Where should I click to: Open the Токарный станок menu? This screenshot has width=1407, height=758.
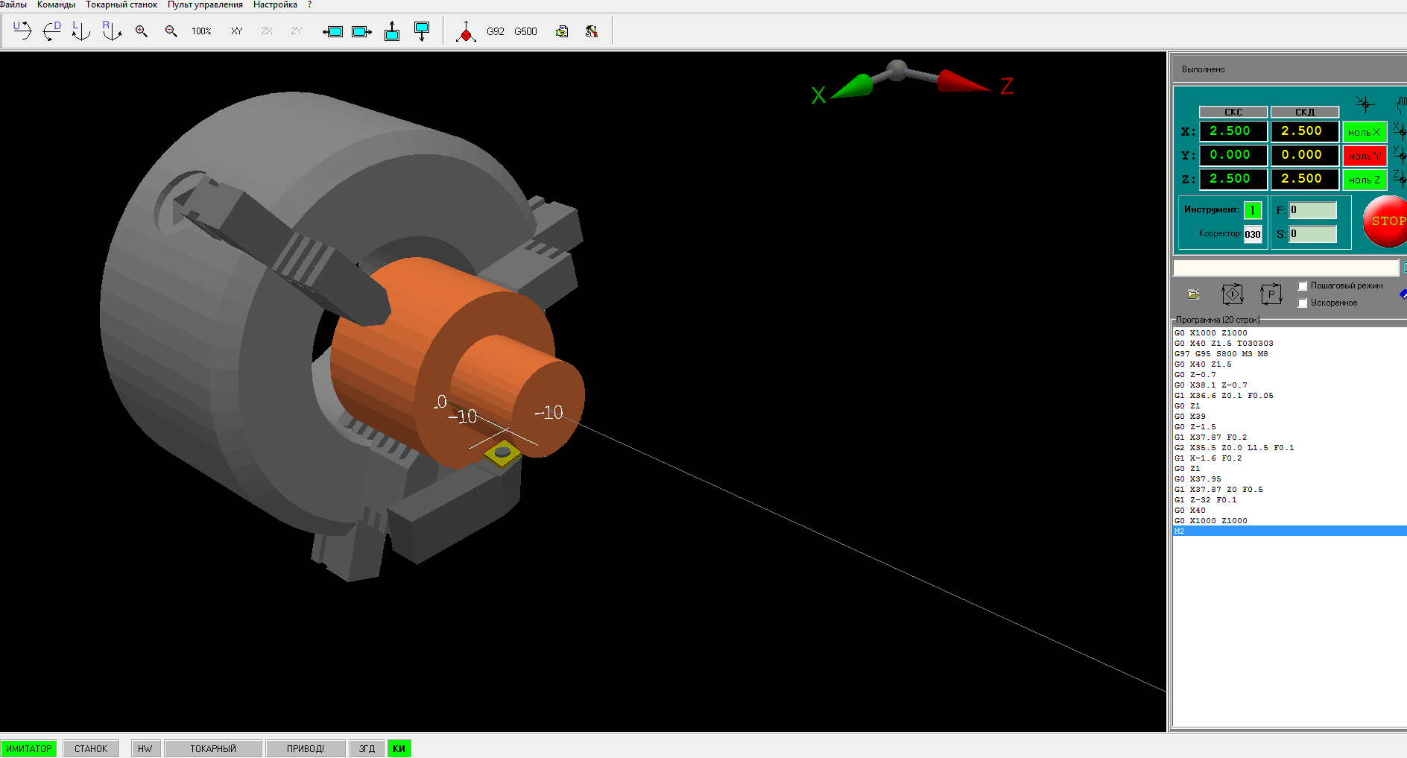121,4
